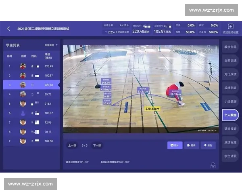This screenshot has height=194, width=242.
Task: Toggle the padlock icon at bottom right
Action: (x=213, y=165)
